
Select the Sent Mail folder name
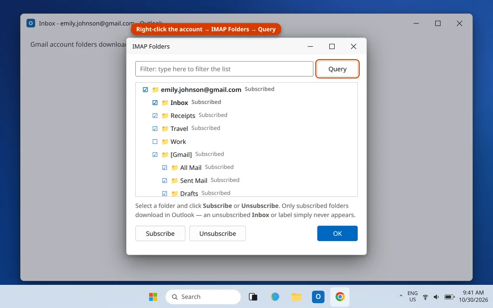[194, 181]
